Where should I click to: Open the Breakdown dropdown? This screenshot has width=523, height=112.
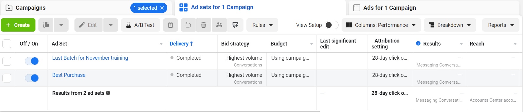[x=450, y=25]
